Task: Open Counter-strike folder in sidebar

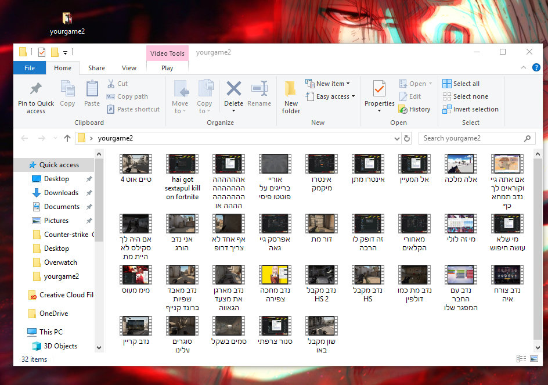Action: [64, 234]
